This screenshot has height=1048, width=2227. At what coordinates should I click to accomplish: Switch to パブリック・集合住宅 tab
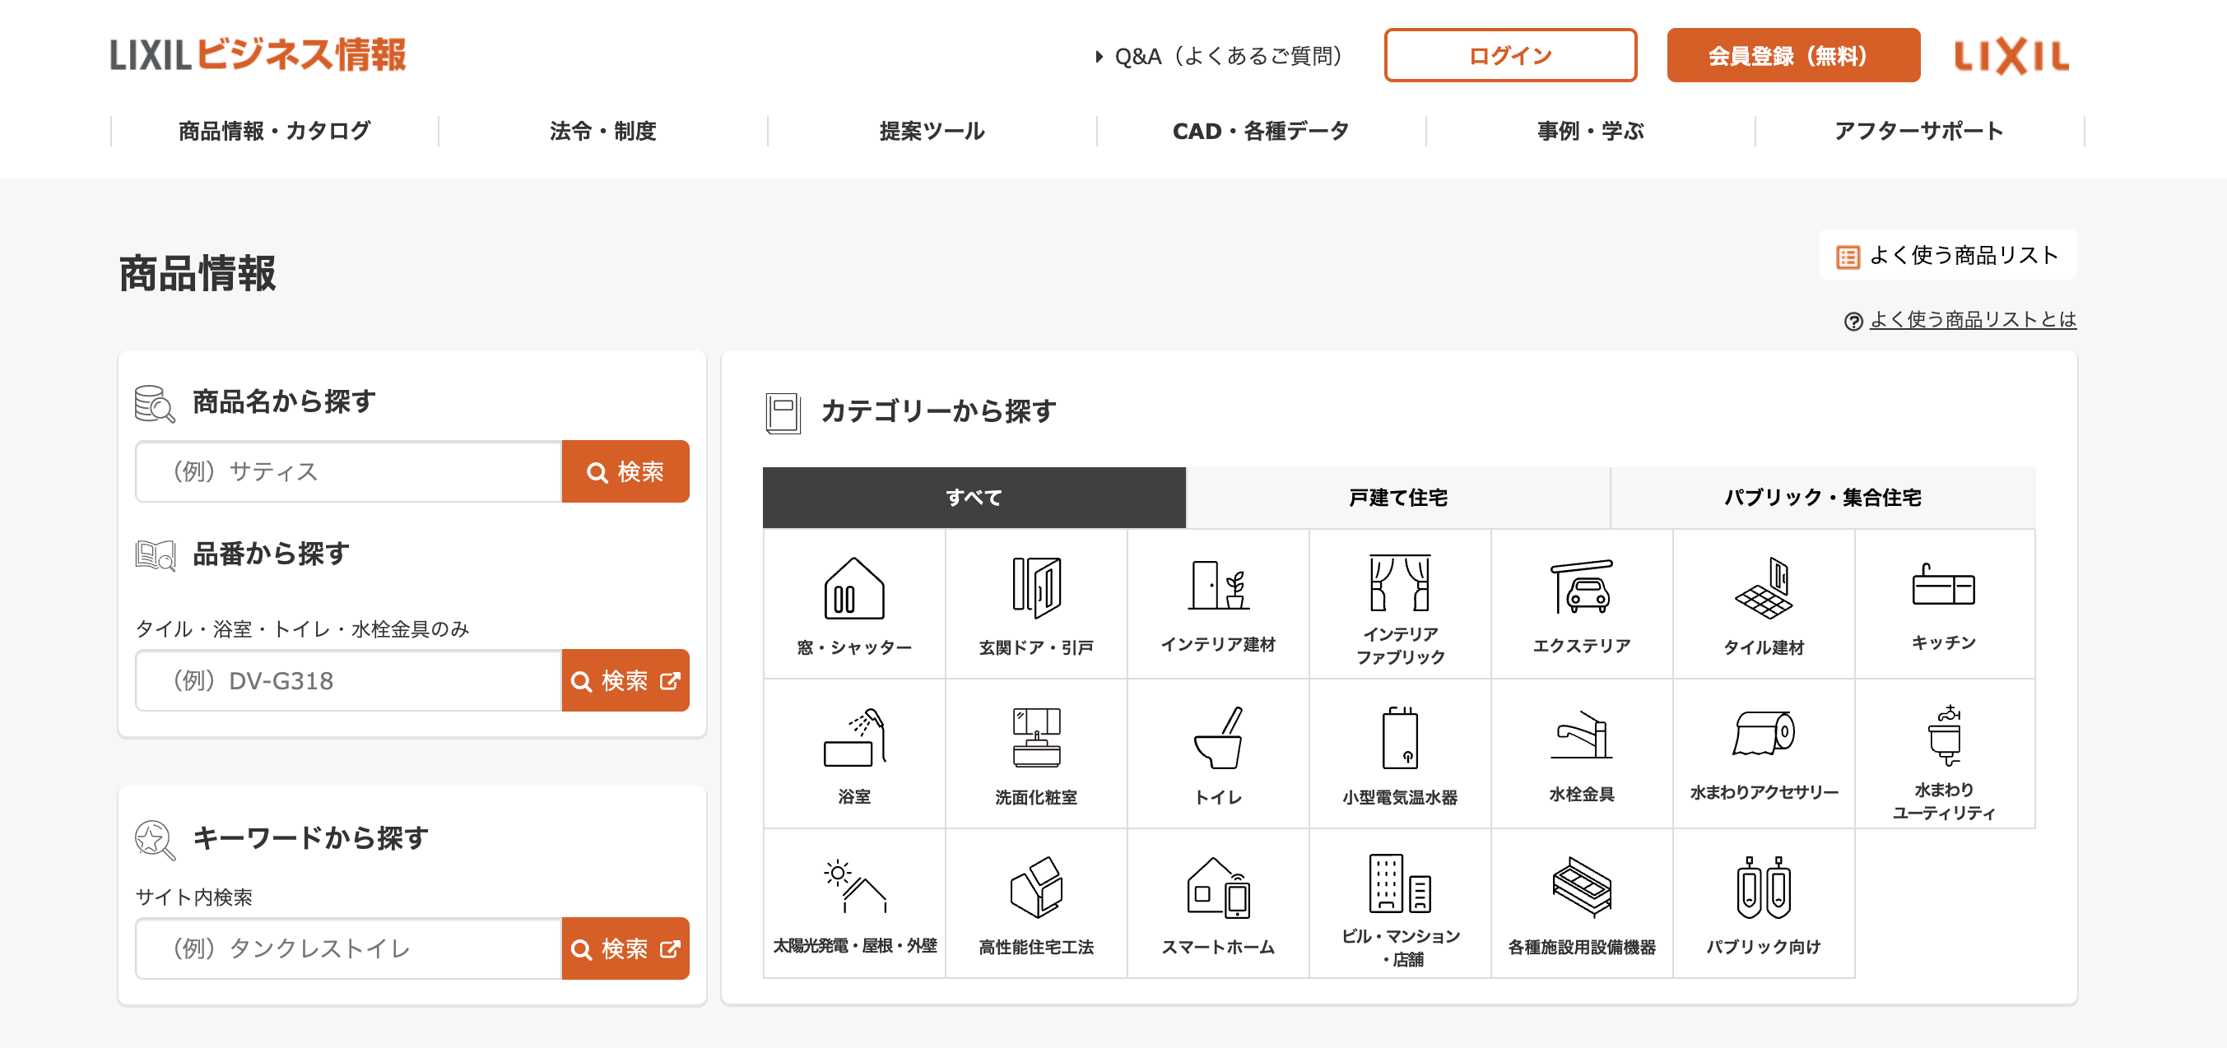(x=1821, y=498)
